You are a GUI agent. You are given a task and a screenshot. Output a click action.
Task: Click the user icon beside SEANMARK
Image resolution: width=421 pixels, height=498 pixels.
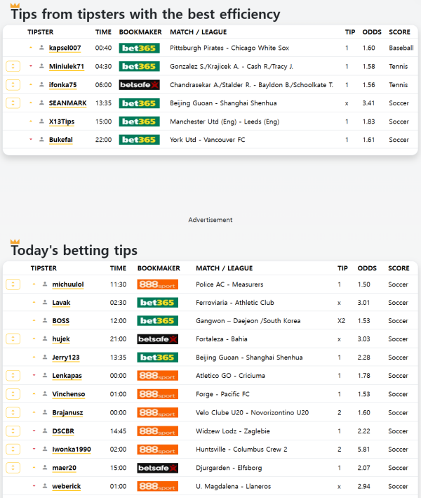coord(42,103)
